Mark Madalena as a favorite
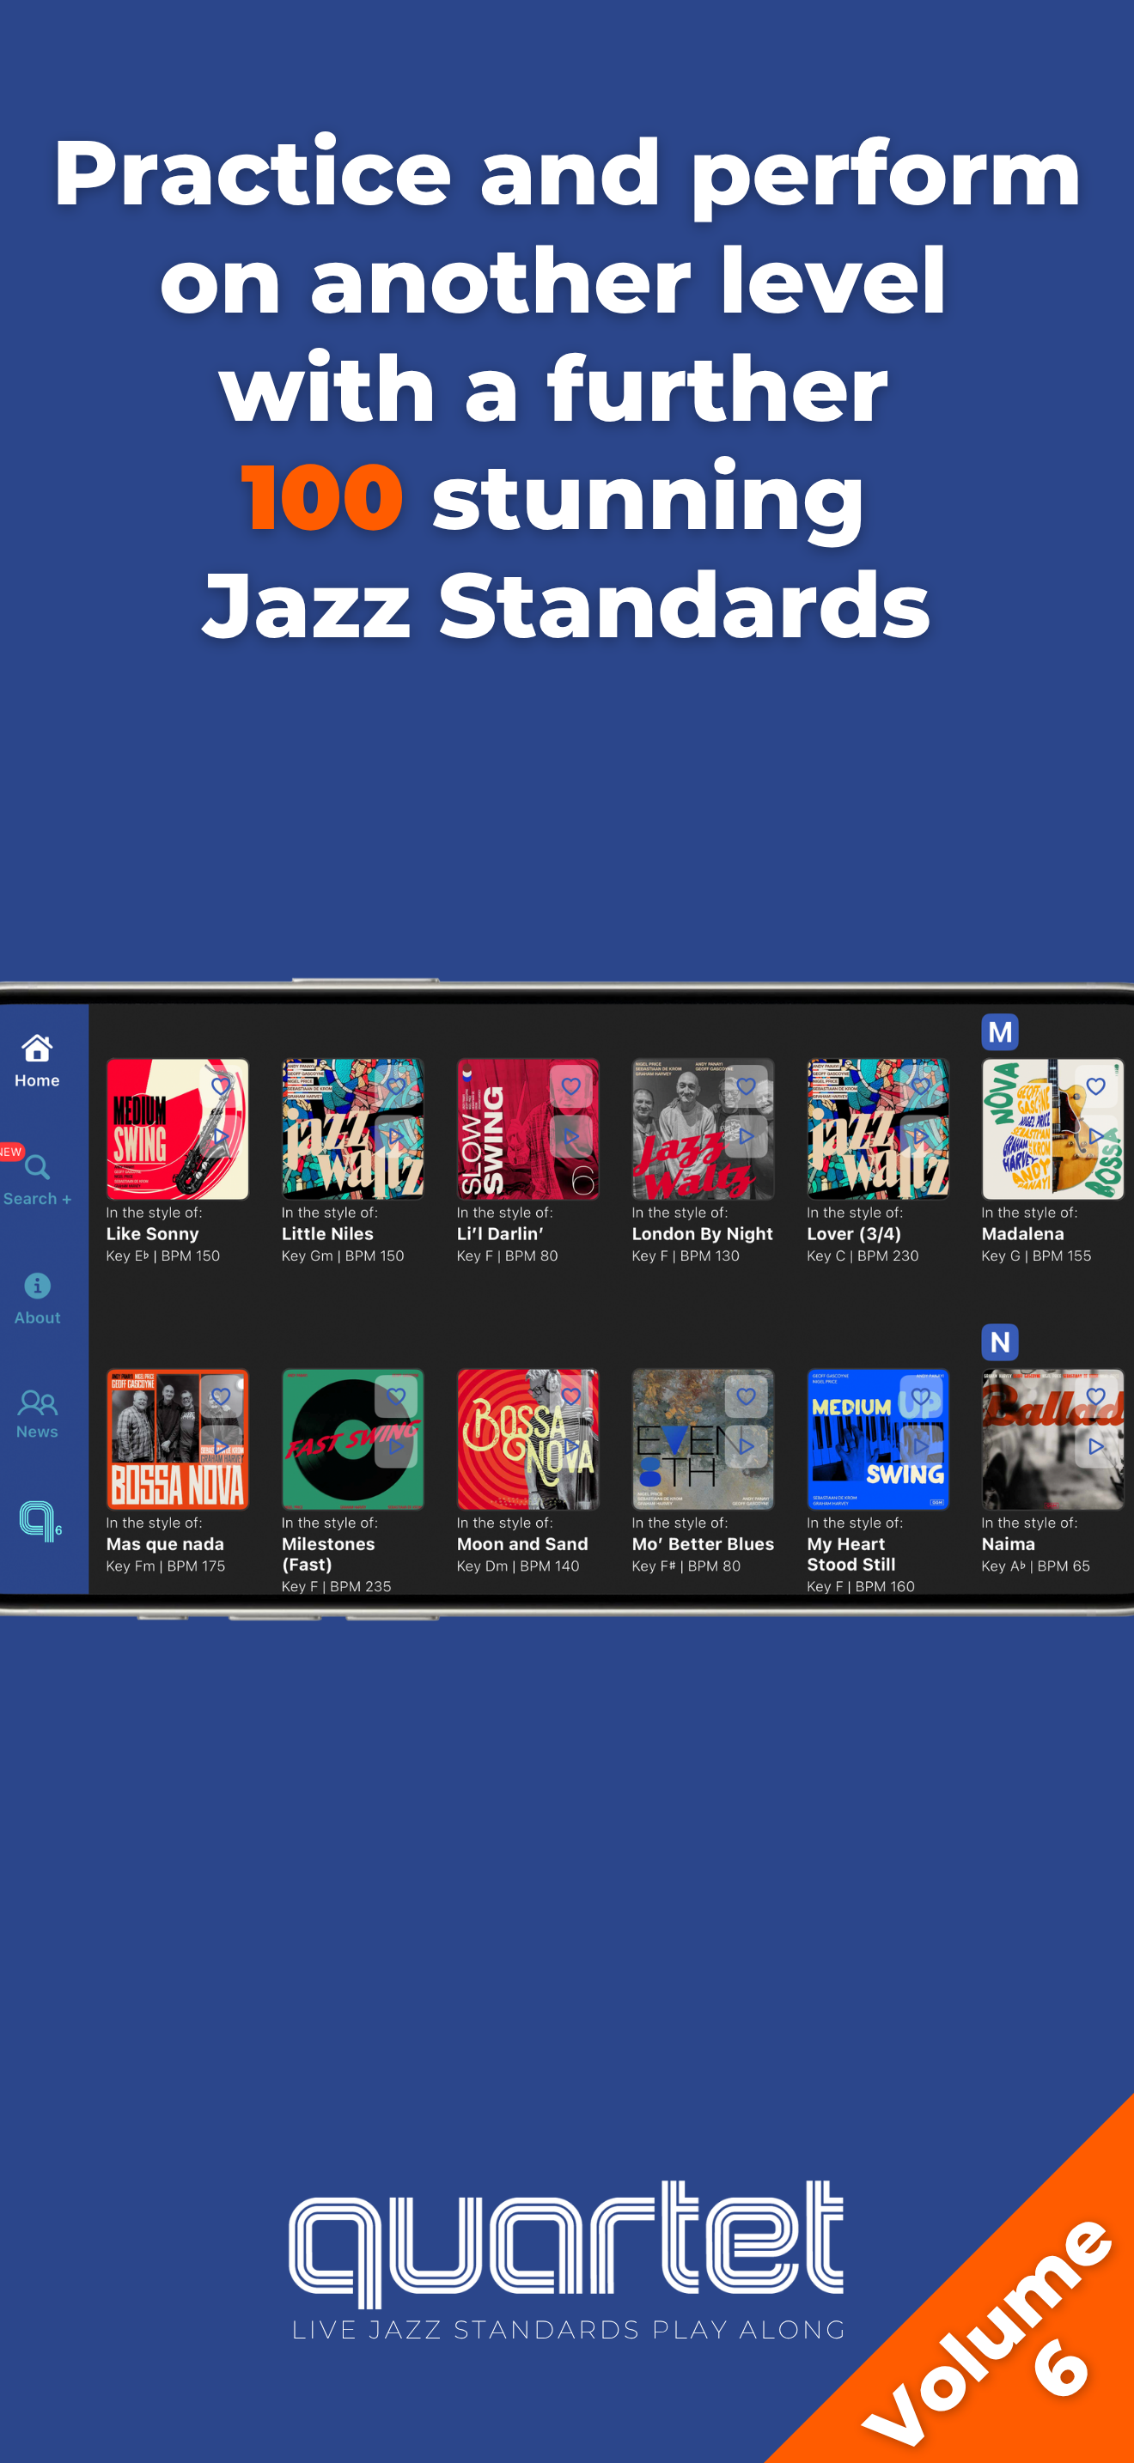1134x2463 pixels. (x=1095, y=1086)
